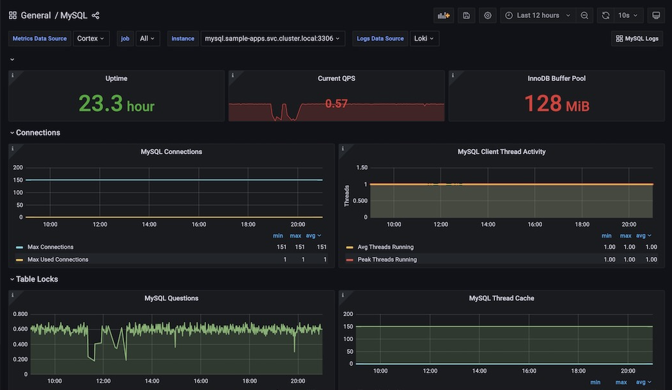
Task: Enable TV kiosk mode
Action: (656, 15)
